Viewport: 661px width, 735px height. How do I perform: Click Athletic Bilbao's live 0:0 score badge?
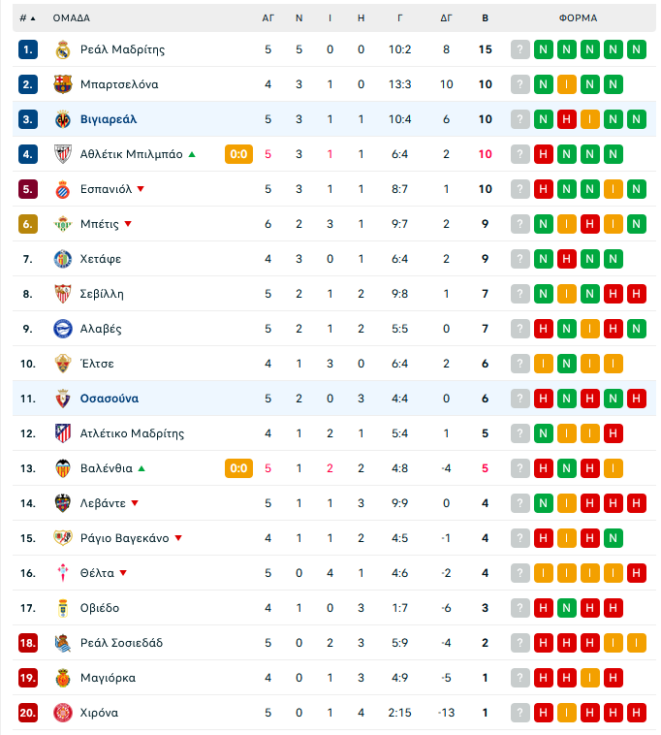(239, 154)
